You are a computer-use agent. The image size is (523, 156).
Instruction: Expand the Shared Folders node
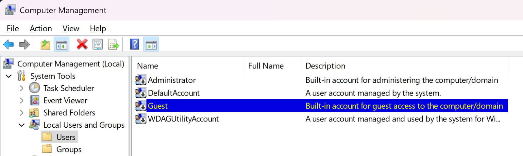22,113
